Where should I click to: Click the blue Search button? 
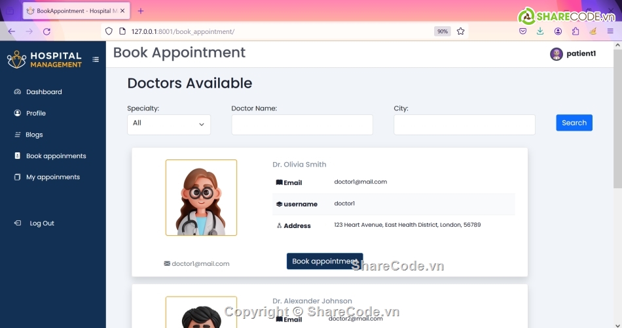pyautogui.click(x=574, y=123)
